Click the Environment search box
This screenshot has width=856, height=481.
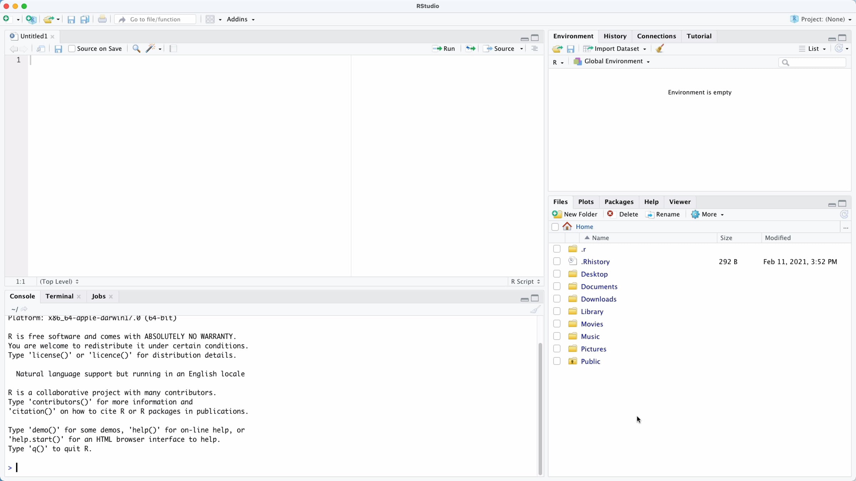[812, 62]
